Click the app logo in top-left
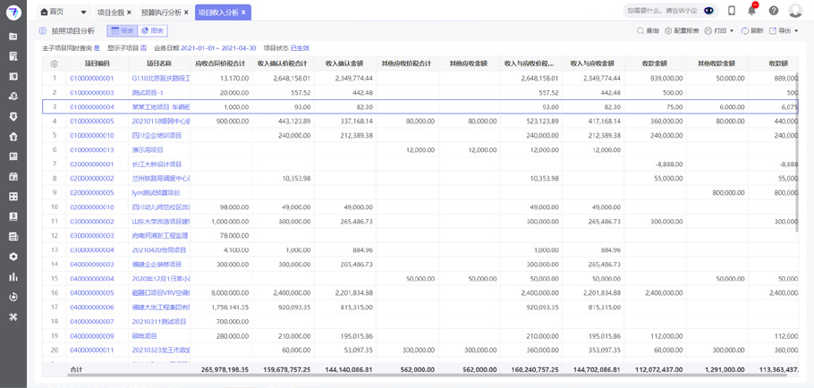The width and height of the screenshot is (814, 388). click(13, 13)
